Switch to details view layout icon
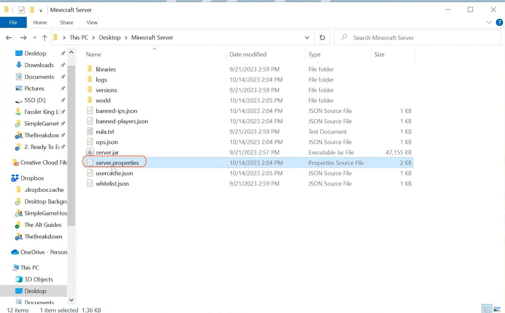505x313 pixels. point(487,309)
